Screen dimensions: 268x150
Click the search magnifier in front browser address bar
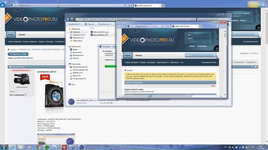pos(162,26)
